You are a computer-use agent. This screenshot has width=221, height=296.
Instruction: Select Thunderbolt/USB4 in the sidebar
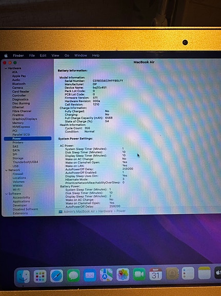[x=26, y=162]
